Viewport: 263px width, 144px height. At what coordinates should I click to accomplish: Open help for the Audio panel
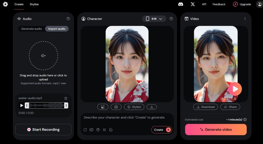click(x=68, y=19)
